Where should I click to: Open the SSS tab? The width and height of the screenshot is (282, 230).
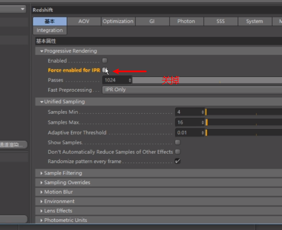(221, 22)
